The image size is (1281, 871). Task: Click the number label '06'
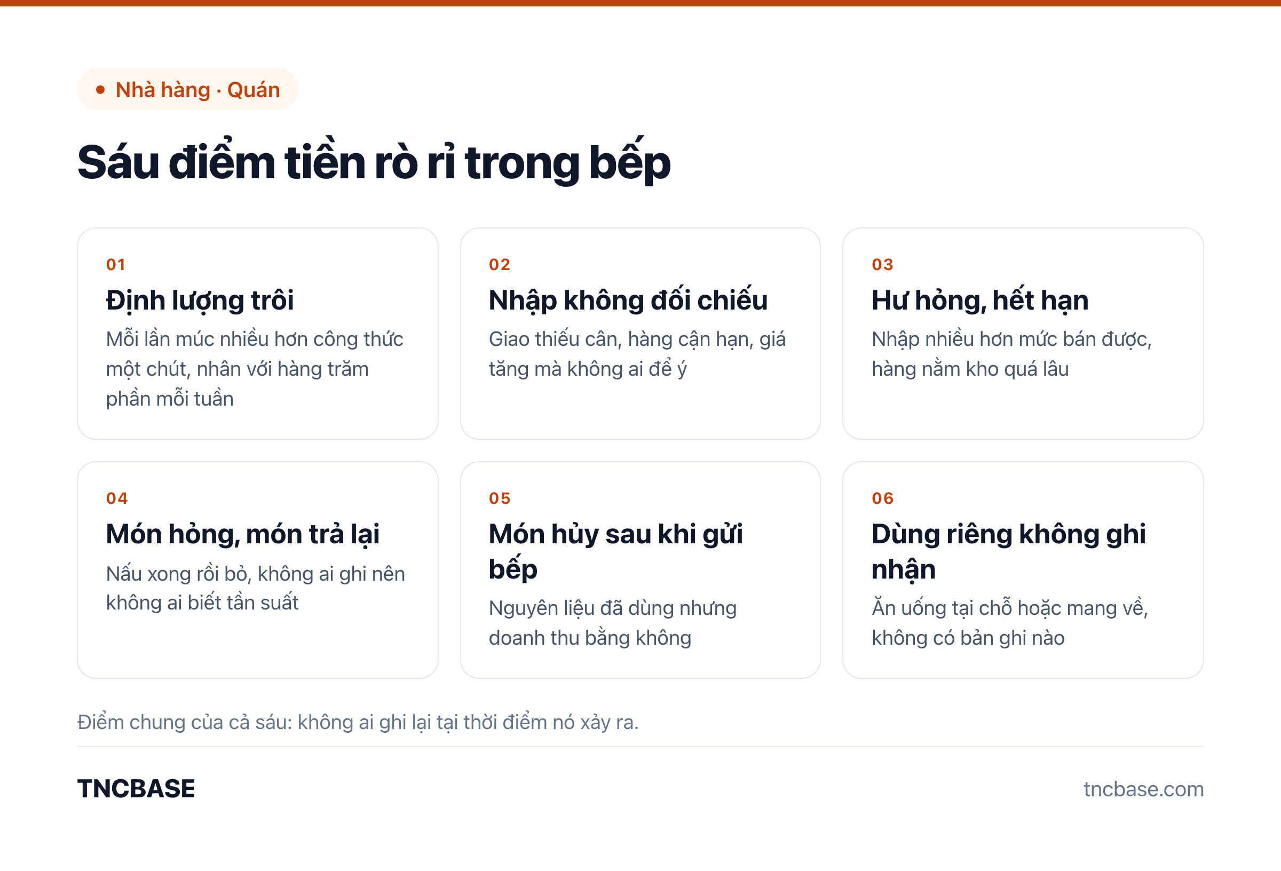882,498
